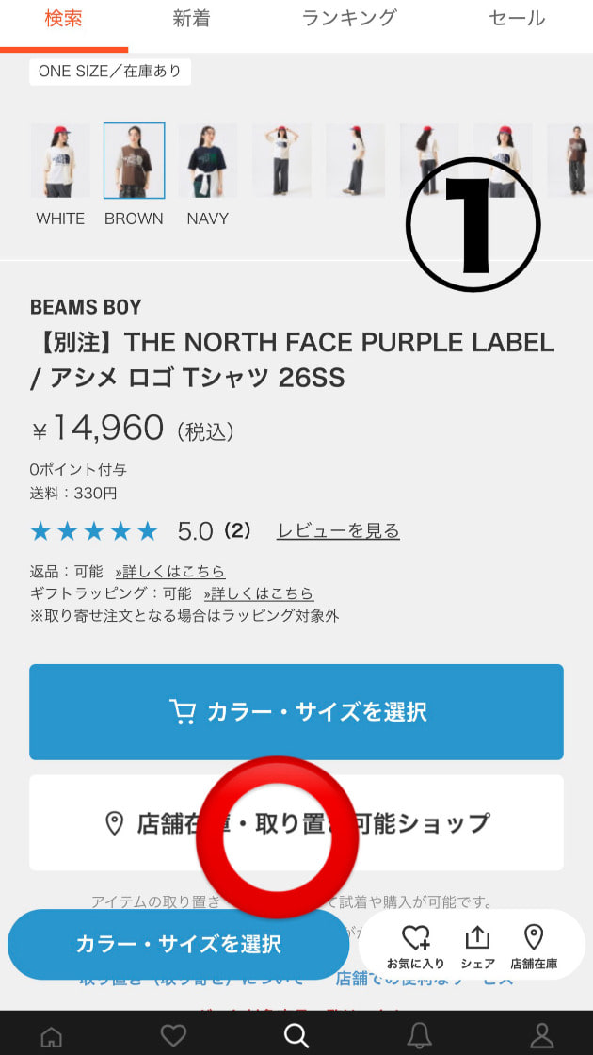Viewport: 593px width, 1055px height.
Task: Add item to お気に入り favorites
Action: 415,946
